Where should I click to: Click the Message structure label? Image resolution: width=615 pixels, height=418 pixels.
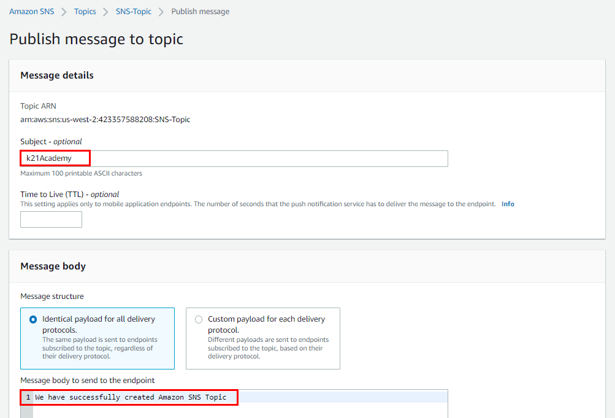[x=52, y=296]
